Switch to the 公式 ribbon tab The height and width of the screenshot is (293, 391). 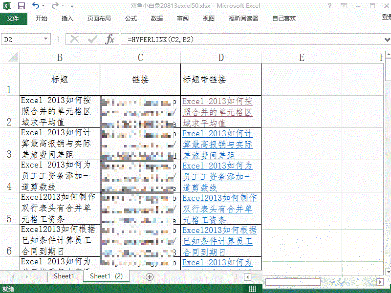[x=130, y=19]
